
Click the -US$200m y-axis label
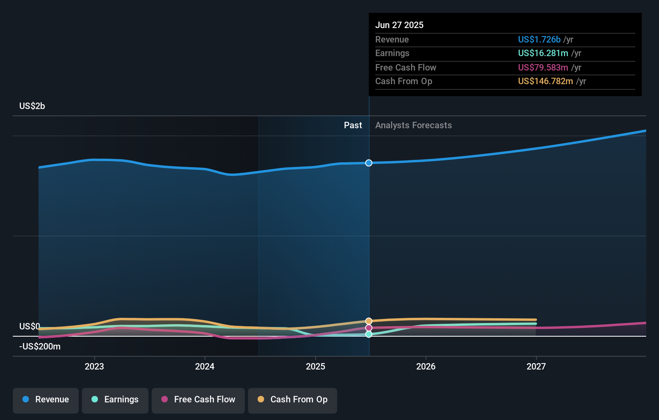(40, 346)
